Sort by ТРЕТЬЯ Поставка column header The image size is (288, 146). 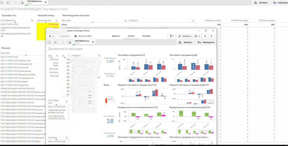pyautogui.click(x=266, y=20)
